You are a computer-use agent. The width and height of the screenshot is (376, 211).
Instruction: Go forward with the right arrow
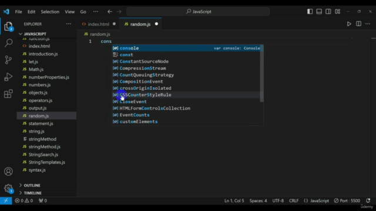point(119,12)
